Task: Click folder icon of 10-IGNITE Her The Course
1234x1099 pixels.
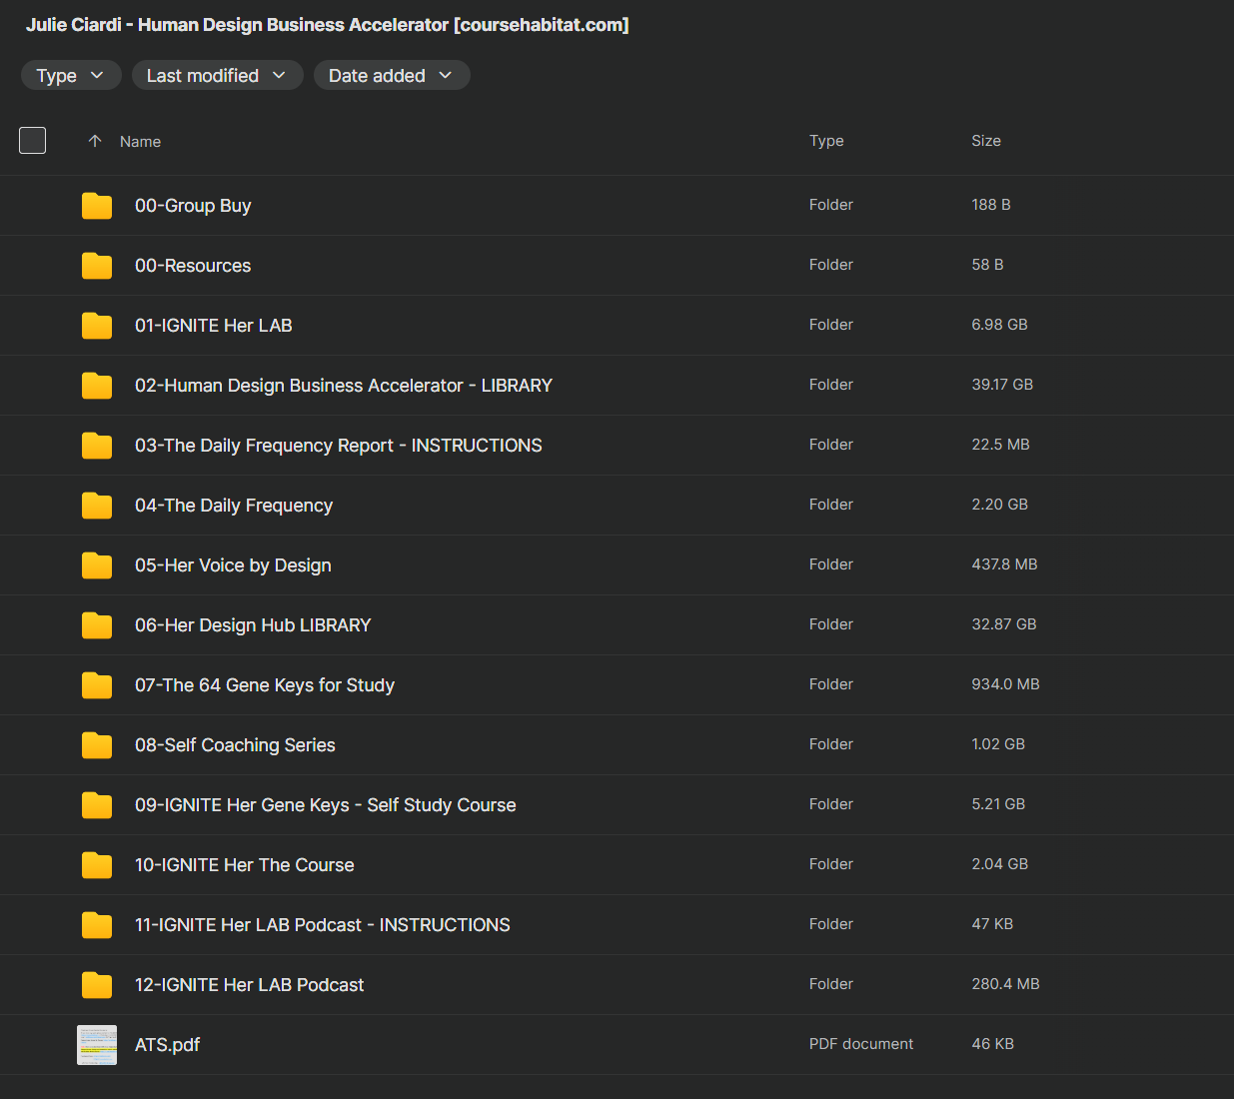Action: [x=97, y=865]
